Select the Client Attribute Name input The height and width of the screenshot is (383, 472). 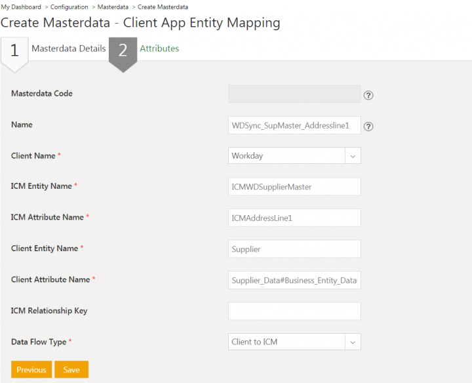tap(294, 280)
